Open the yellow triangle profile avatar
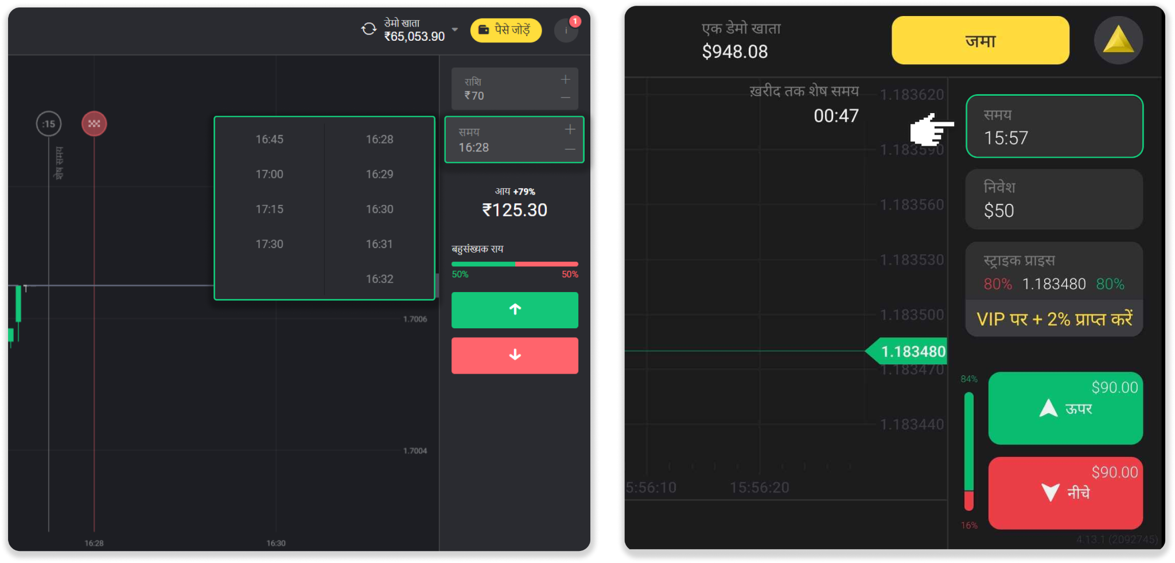1175x563 pixels. click(1118, 41)
